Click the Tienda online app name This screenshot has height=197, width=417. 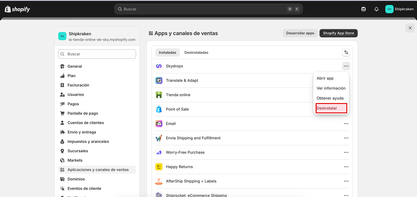point(178,95)
